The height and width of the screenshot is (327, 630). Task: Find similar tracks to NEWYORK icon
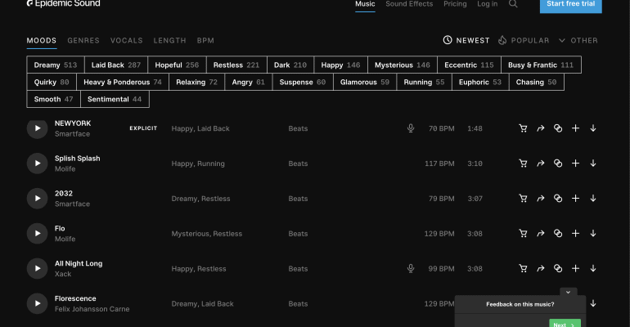tap(558, 128)
